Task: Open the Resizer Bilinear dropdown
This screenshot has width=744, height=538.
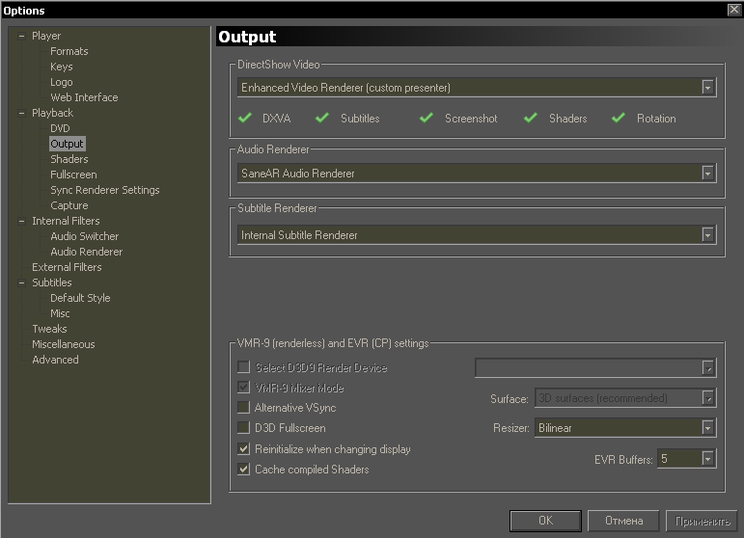Action: point(708,428)
